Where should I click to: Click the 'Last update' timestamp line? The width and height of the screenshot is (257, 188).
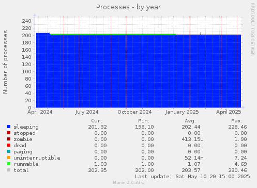click(x=192, y=177)
